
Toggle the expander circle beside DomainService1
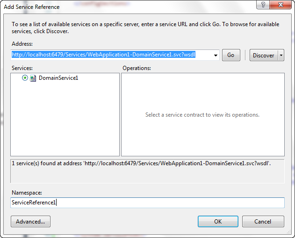25,78
